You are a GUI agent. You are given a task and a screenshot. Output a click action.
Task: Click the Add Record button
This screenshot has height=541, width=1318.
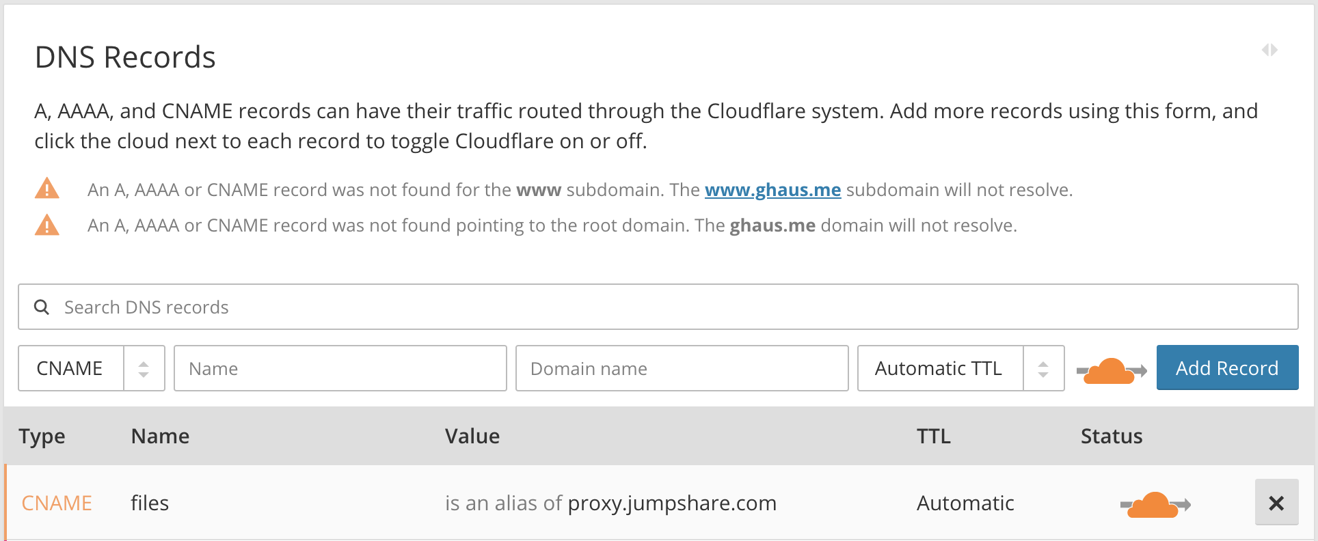1226,367
